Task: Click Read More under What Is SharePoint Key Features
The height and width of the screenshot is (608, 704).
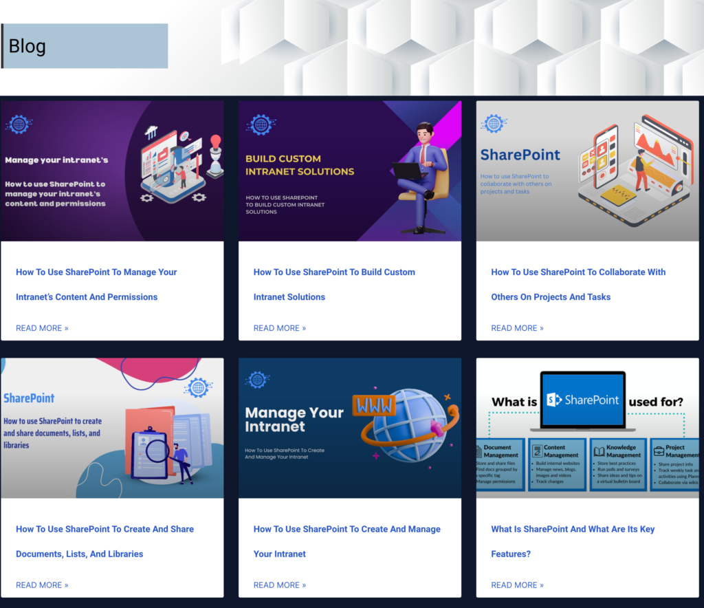Action: [x=517, y=585]
